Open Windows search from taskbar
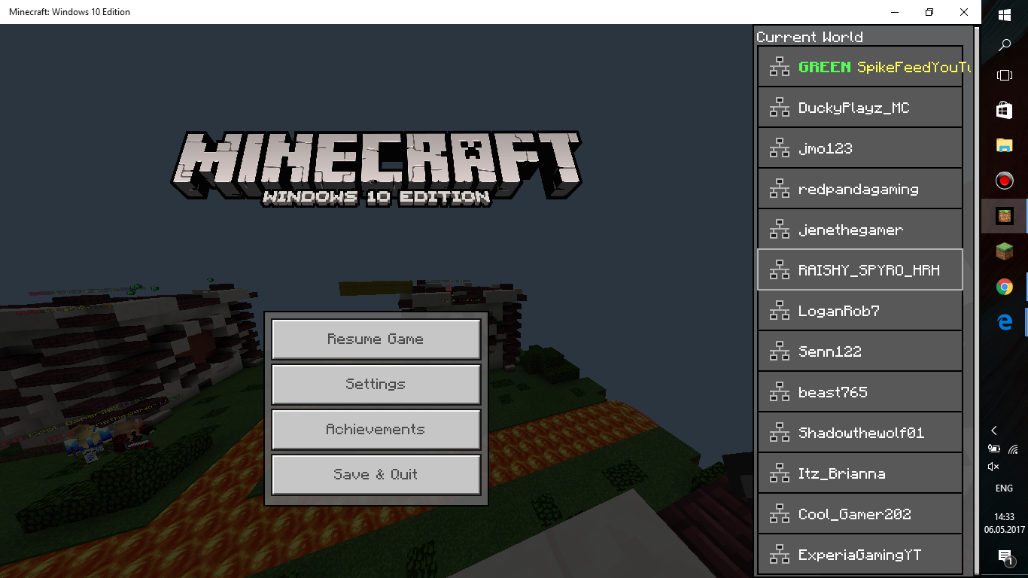 (x=1005, y=45)
